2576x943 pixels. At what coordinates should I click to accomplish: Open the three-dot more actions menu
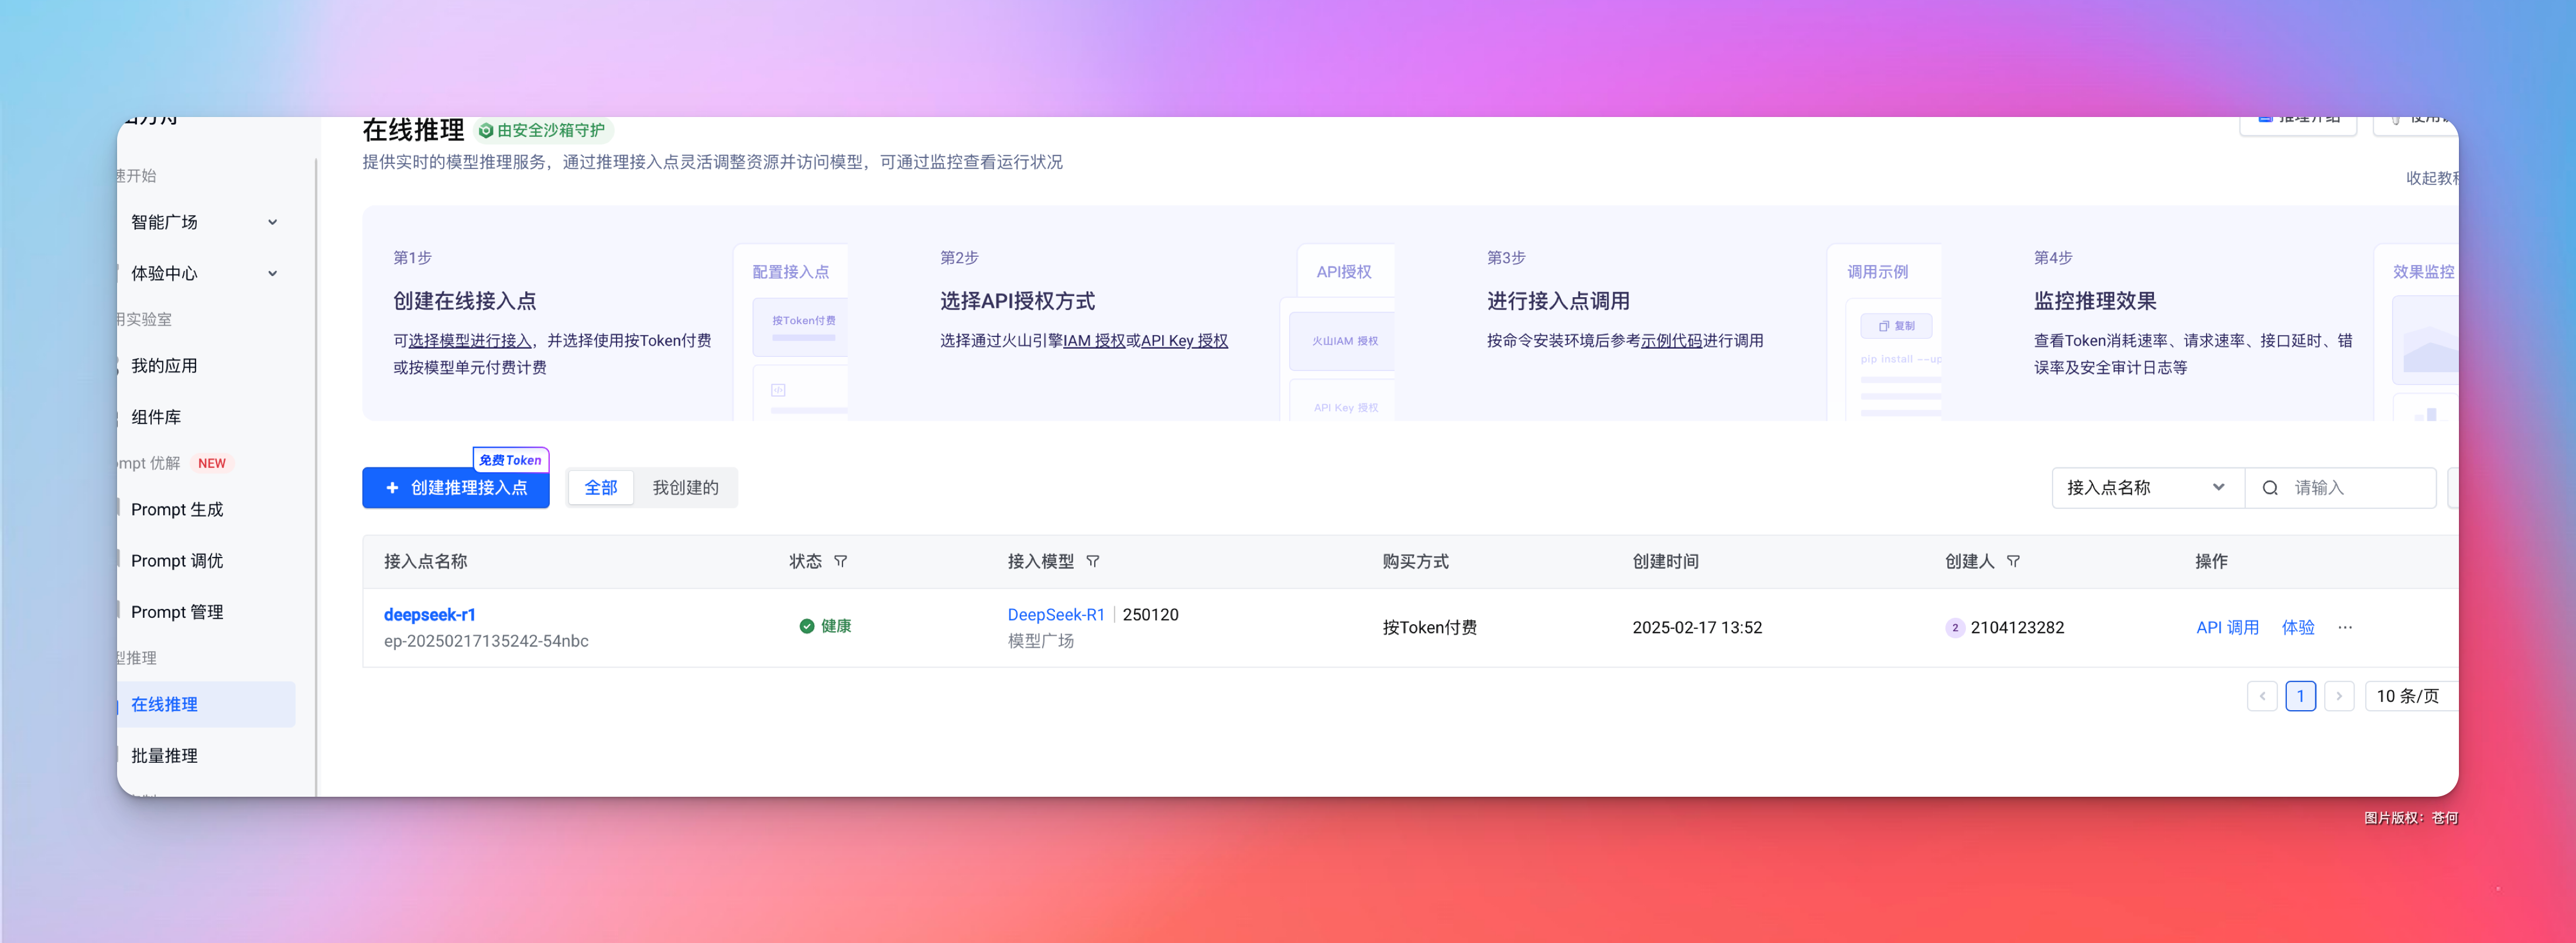point(2345,627)
